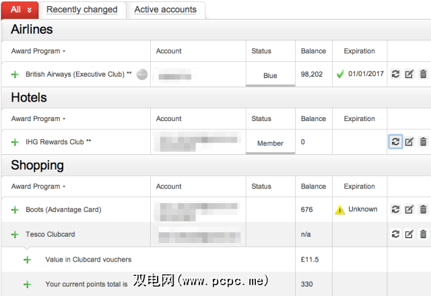The image size is (431, 296).
Task: Expand Value in Clubcard vouchers sub-row
Action: [28, 260]
